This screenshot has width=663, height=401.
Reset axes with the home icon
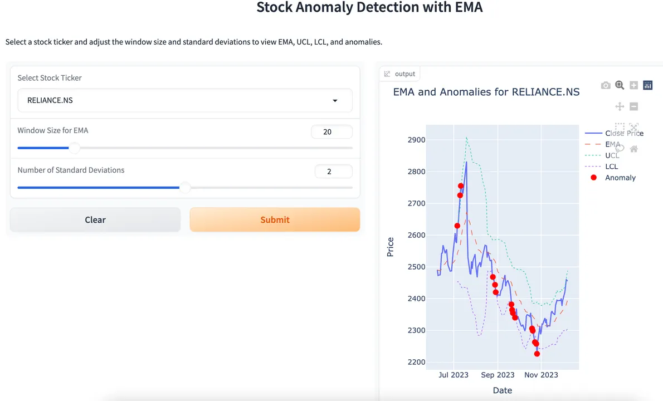tap(633, 149)
